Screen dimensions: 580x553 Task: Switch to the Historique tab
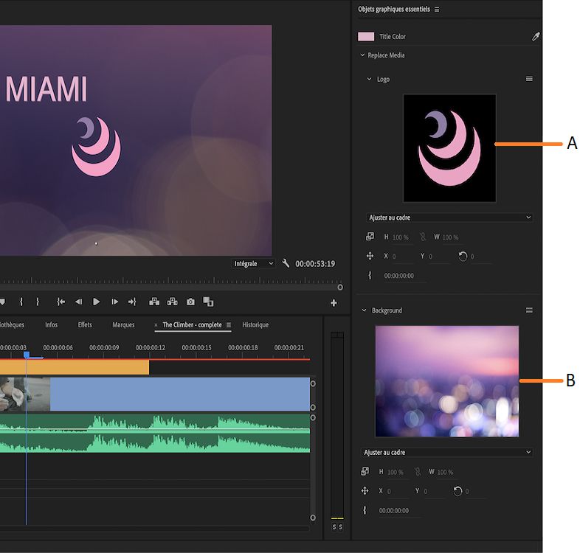[x=255, y=324]
